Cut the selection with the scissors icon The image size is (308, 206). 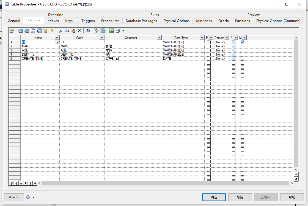(60, 31)
